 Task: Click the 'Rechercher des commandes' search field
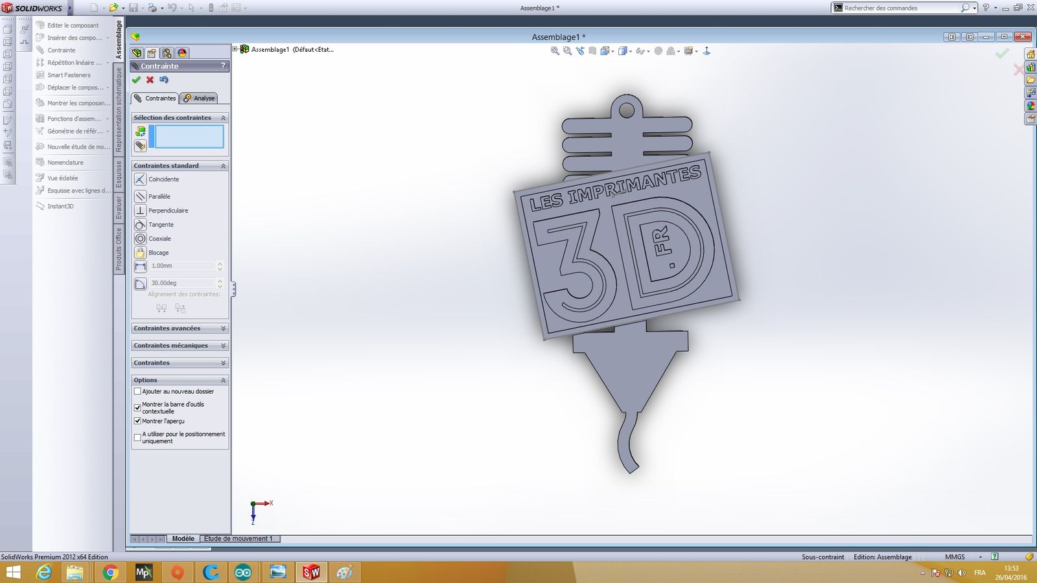coord(901,8)
